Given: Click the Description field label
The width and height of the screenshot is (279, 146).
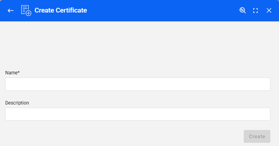Looking at the screenshot, I should (x=17, y=103).
